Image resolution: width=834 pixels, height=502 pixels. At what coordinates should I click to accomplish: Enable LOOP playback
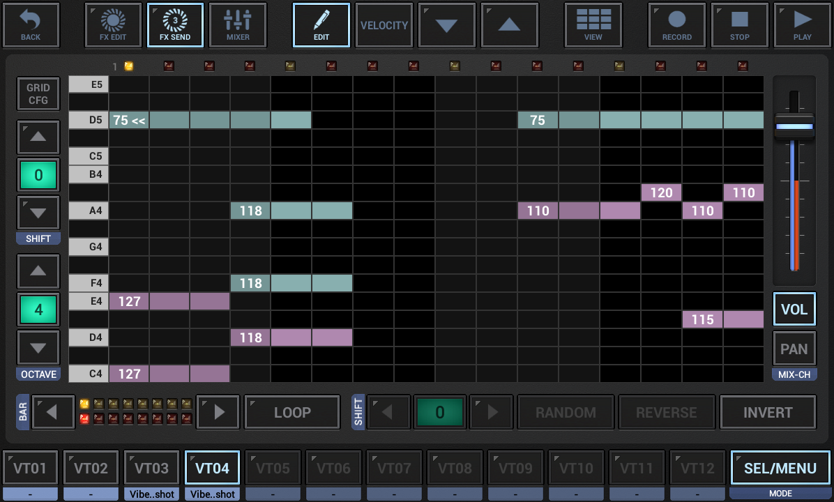(291, 412)
